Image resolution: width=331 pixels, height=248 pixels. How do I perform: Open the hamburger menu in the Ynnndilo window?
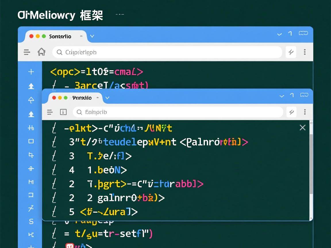pos(50,112)
